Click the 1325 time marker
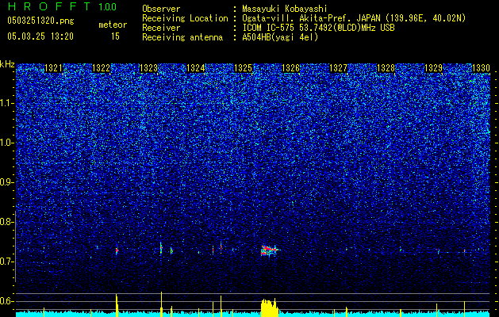Image resolution: width=499 pixels, height=317 pixels. click(x=243, y=68)
